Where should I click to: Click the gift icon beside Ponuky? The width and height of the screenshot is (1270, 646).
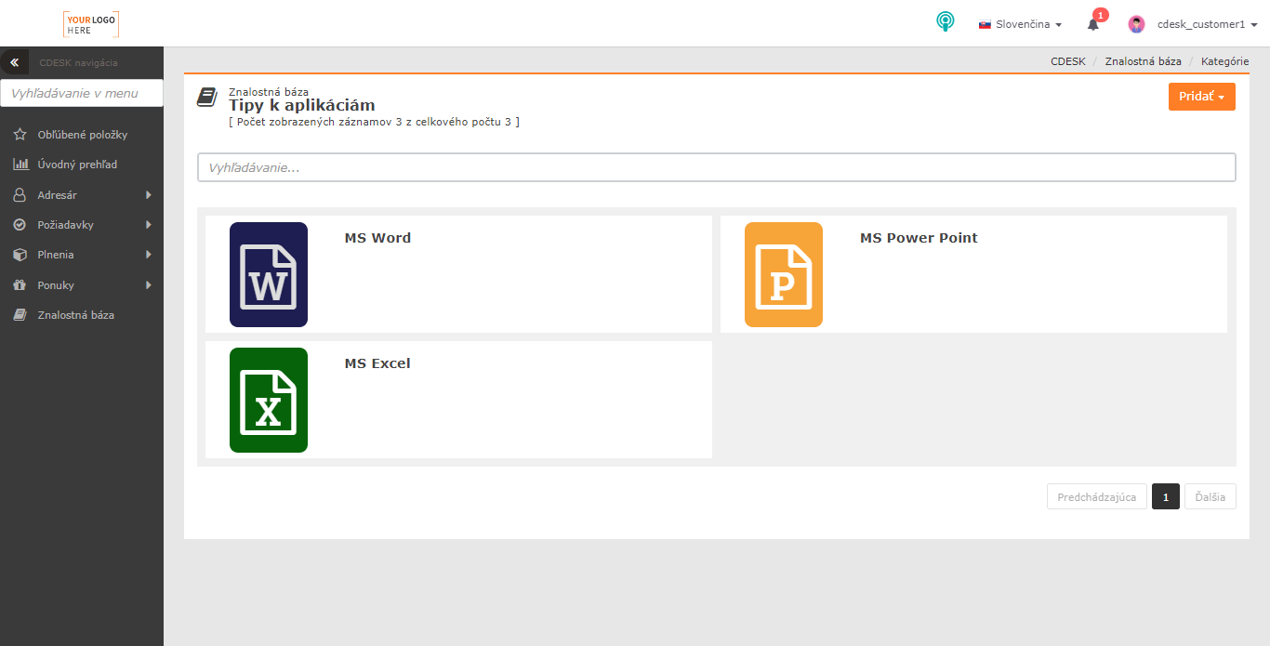(20, 285)
